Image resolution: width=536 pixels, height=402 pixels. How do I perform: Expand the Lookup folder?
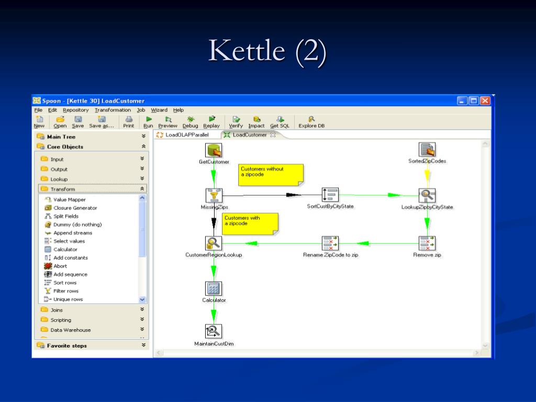click(142, 178)
